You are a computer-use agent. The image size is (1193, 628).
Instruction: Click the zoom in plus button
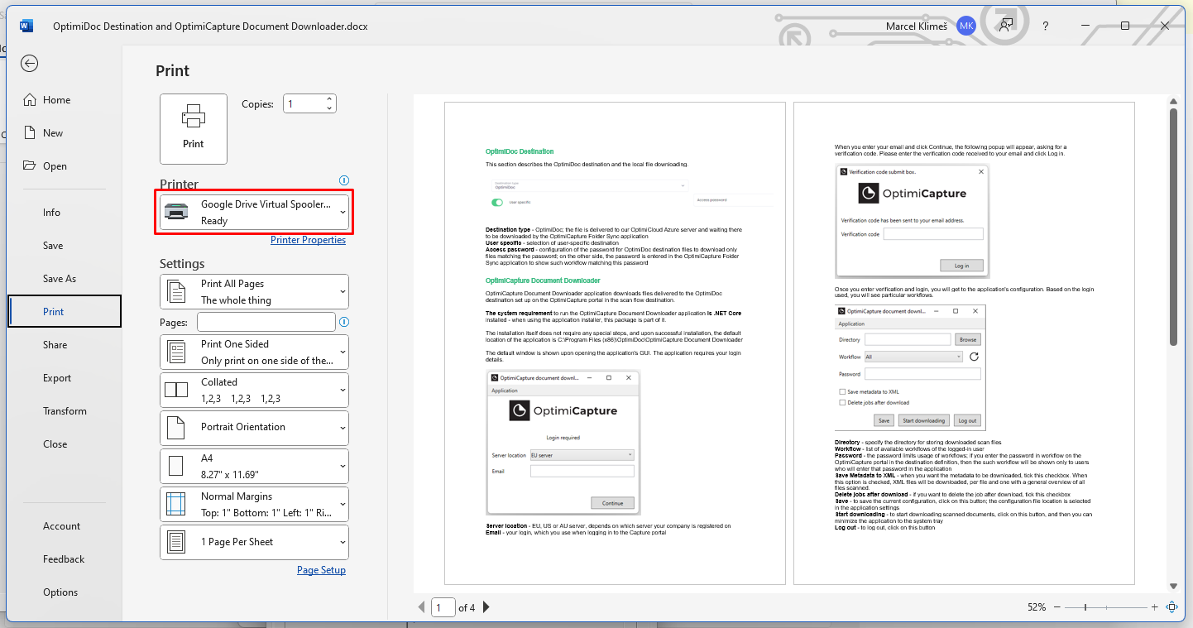pyautogui.click(x=1155, y=607)
